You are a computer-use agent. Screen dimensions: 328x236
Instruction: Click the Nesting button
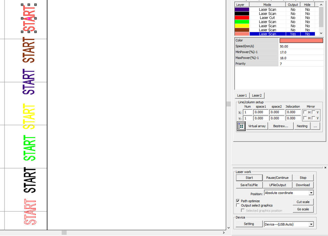pos(302,126)
